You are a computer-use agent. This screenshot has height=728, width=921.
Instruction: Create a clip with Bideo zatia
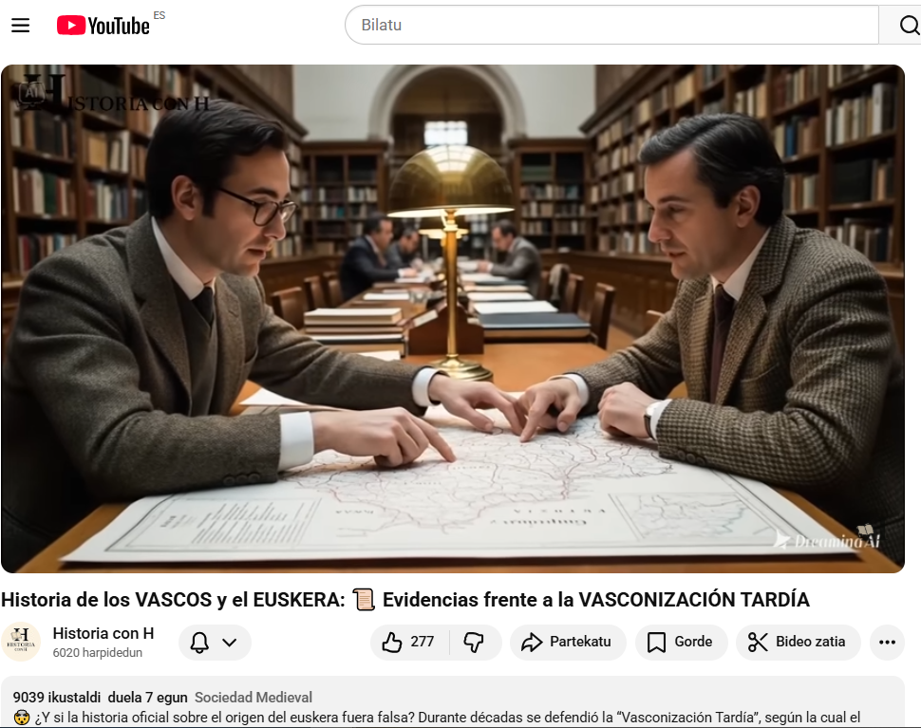[x=799, y=643]
